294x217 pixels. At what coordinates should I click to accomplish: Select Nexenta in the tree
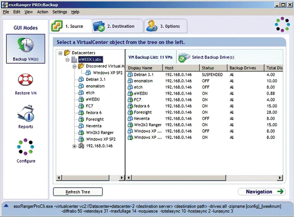(94, 126)
